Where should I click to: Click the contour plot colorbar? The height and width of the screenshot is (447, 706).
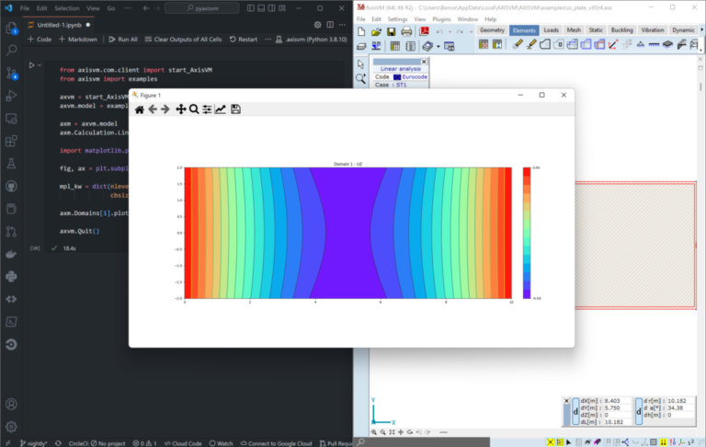click(x=527, y=233)
